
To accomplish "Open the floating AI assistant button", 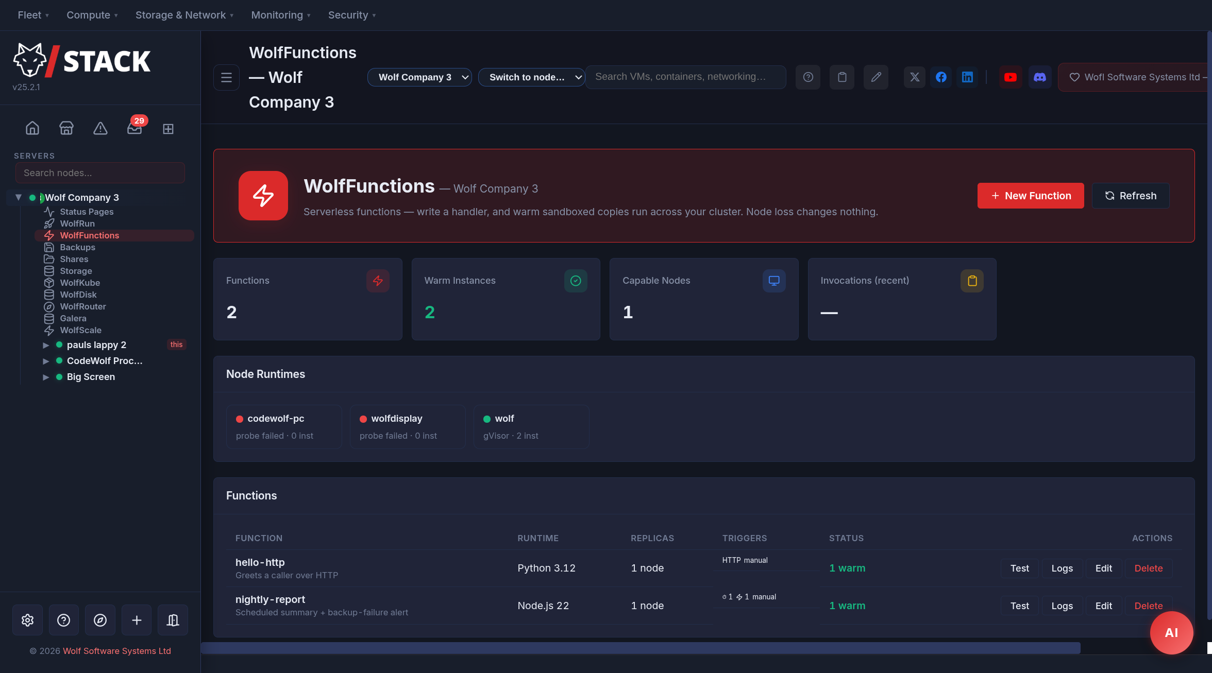I will [x=1171, y=633].
